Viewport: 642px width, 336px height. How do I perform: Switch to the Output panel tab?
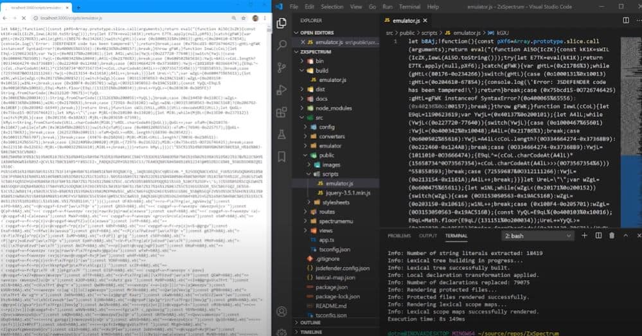[428, 236]
